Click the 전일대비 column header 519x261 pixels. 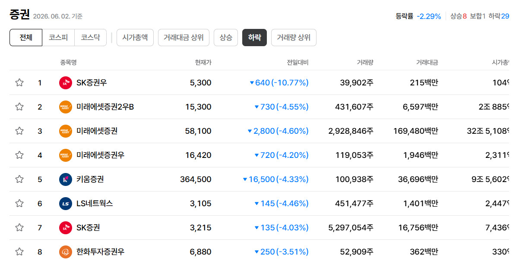coord(298,63)
